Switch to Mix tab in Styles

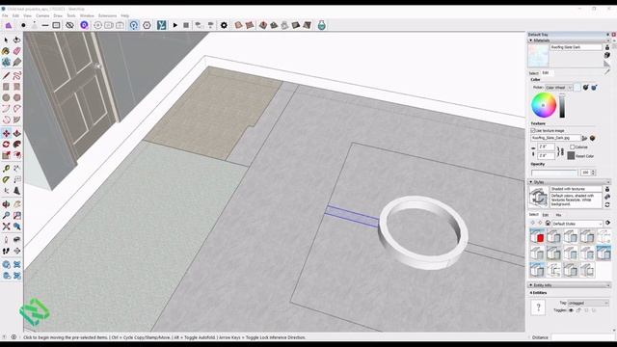pos(558,215)
